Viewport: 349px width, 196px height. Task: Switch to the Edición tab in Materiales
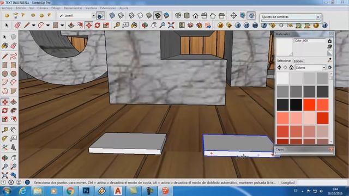tap(298, 61)
